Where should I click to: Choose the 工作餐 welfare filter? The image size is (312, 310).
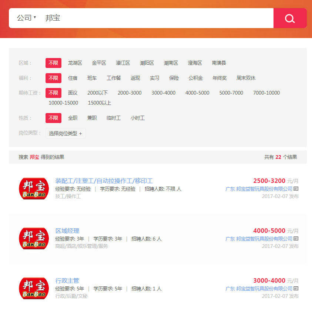click(x=114, y=78)
